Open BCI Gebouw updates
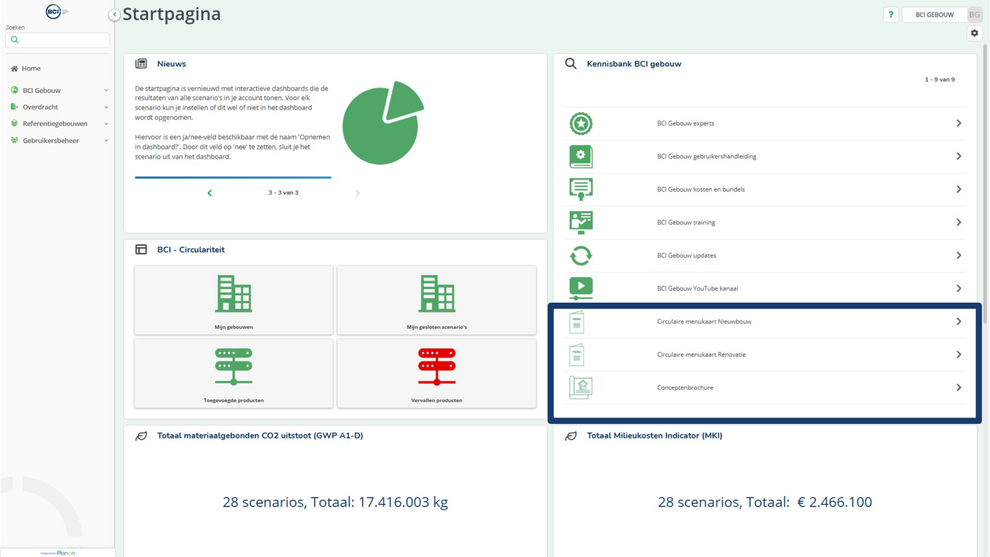Viewport: 990px width, 557px height. (686, 255)
